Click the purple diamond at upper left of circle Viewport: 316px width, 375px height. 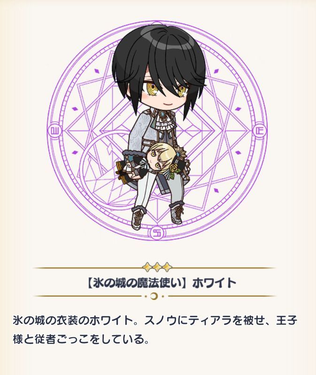[97, 71]
